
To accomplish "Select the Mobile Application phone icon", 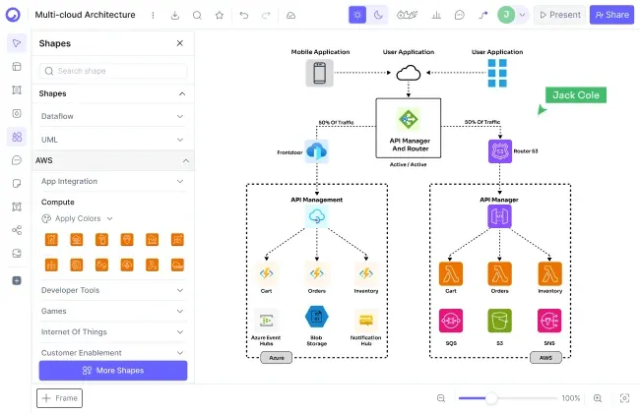I will tap(320, 73).
